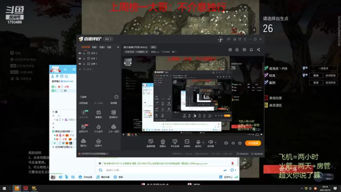The width and height of the screenshot is (341, 192).
Task: Switch to the first orange-underlined scene tab
Action: coord(86,47)
